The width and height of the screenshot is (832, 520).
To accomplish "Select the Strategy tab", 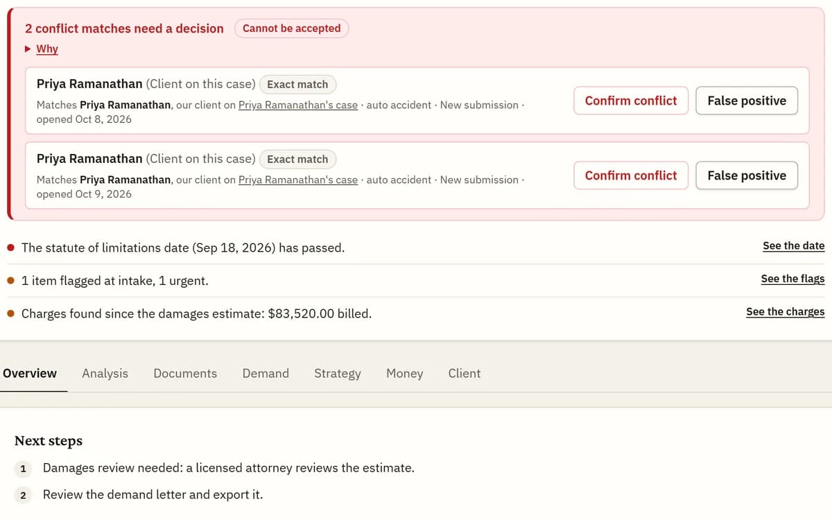I will coord(338,373).
